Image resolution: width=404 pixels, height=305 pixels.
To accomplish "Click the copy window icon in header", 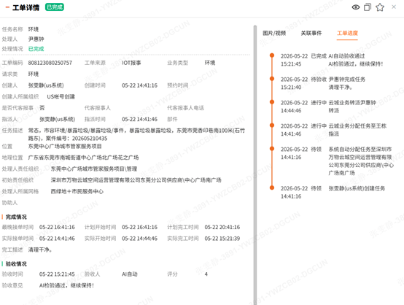I will click(x=368, y=7).
